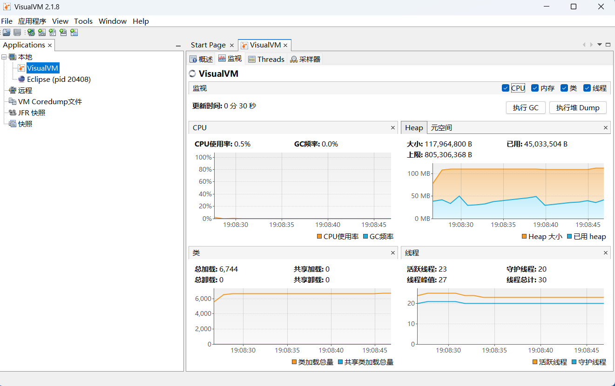The height and width of the screenshot is (386, 615).
Task: Disable the CPU monitoring checkbox
Action: click(x=506, y=88)
